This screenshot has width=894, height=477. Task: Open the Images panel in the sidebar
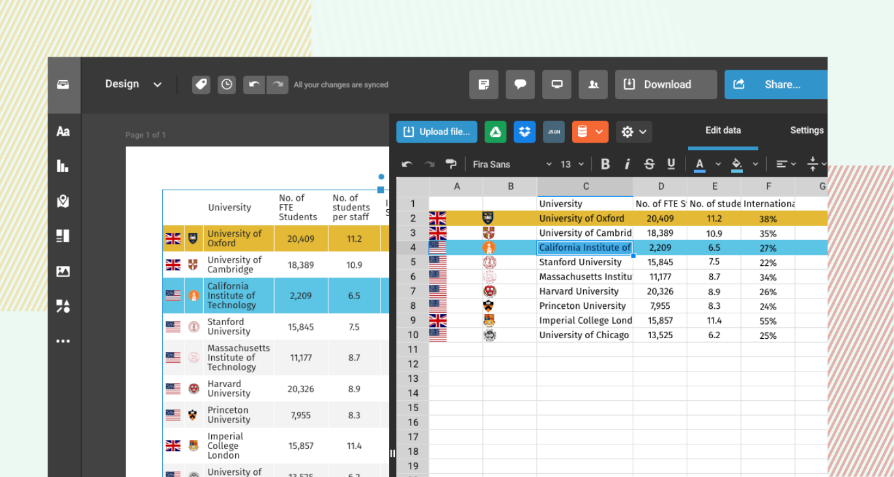(x=63, y=271)
